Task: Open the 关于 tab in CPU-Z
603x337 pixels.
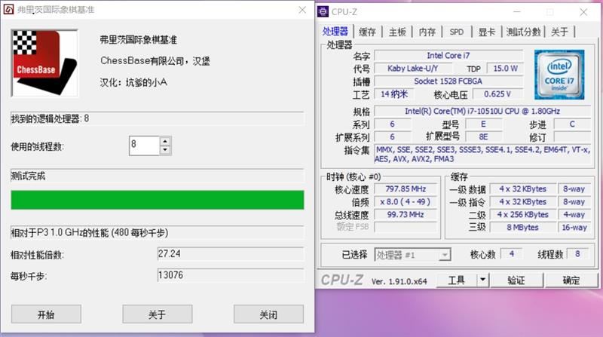Action: coord(559,32)
